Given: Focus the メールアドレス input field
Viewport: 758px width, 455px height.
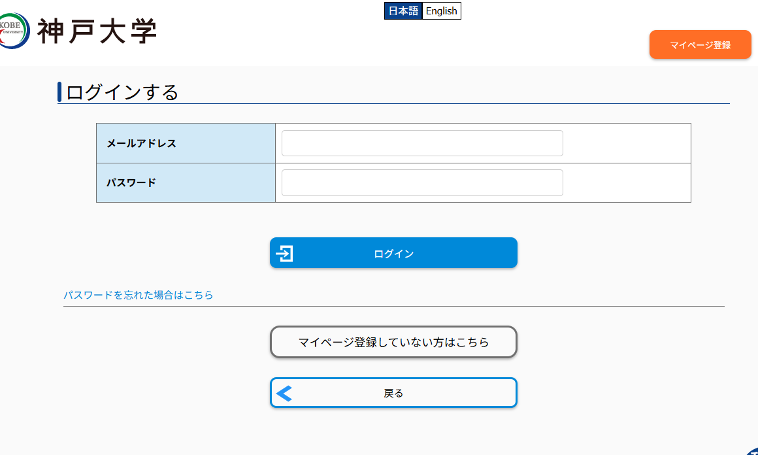Looking at the screenshot, I should [x=422, y=143].
